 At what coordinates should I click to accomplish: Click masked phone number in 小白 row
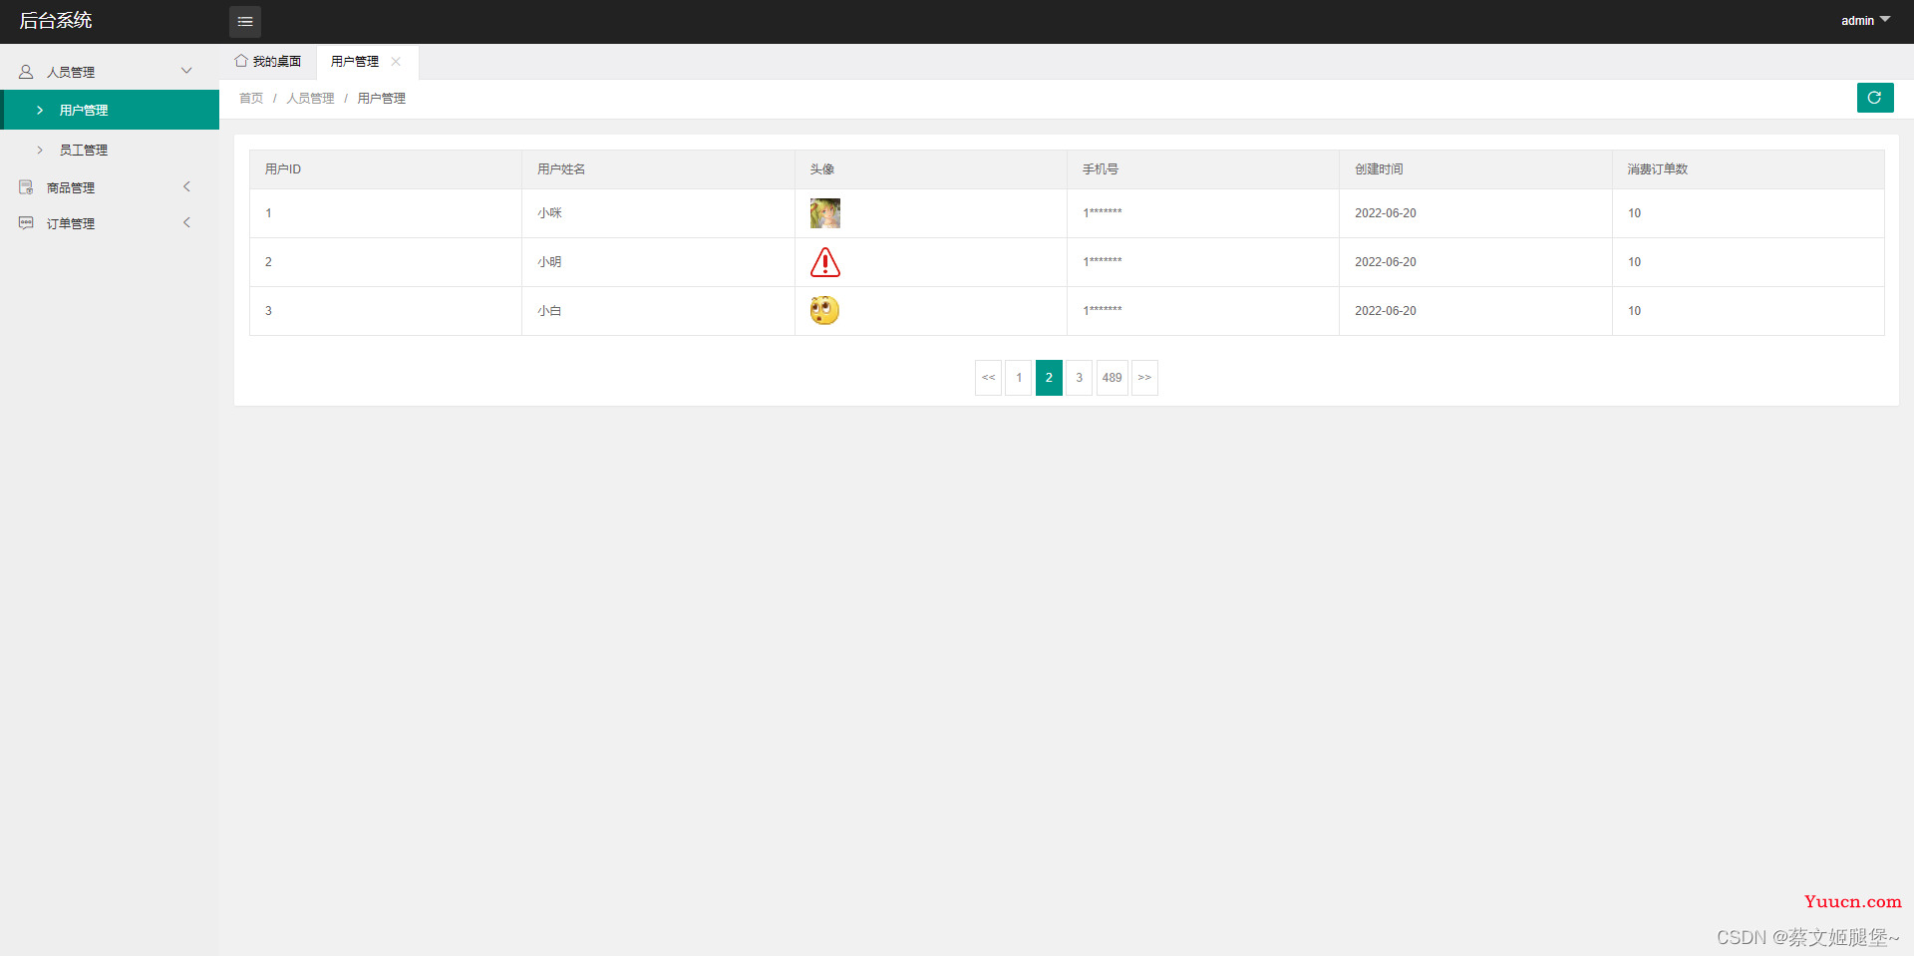click(x=1103, y=311)
